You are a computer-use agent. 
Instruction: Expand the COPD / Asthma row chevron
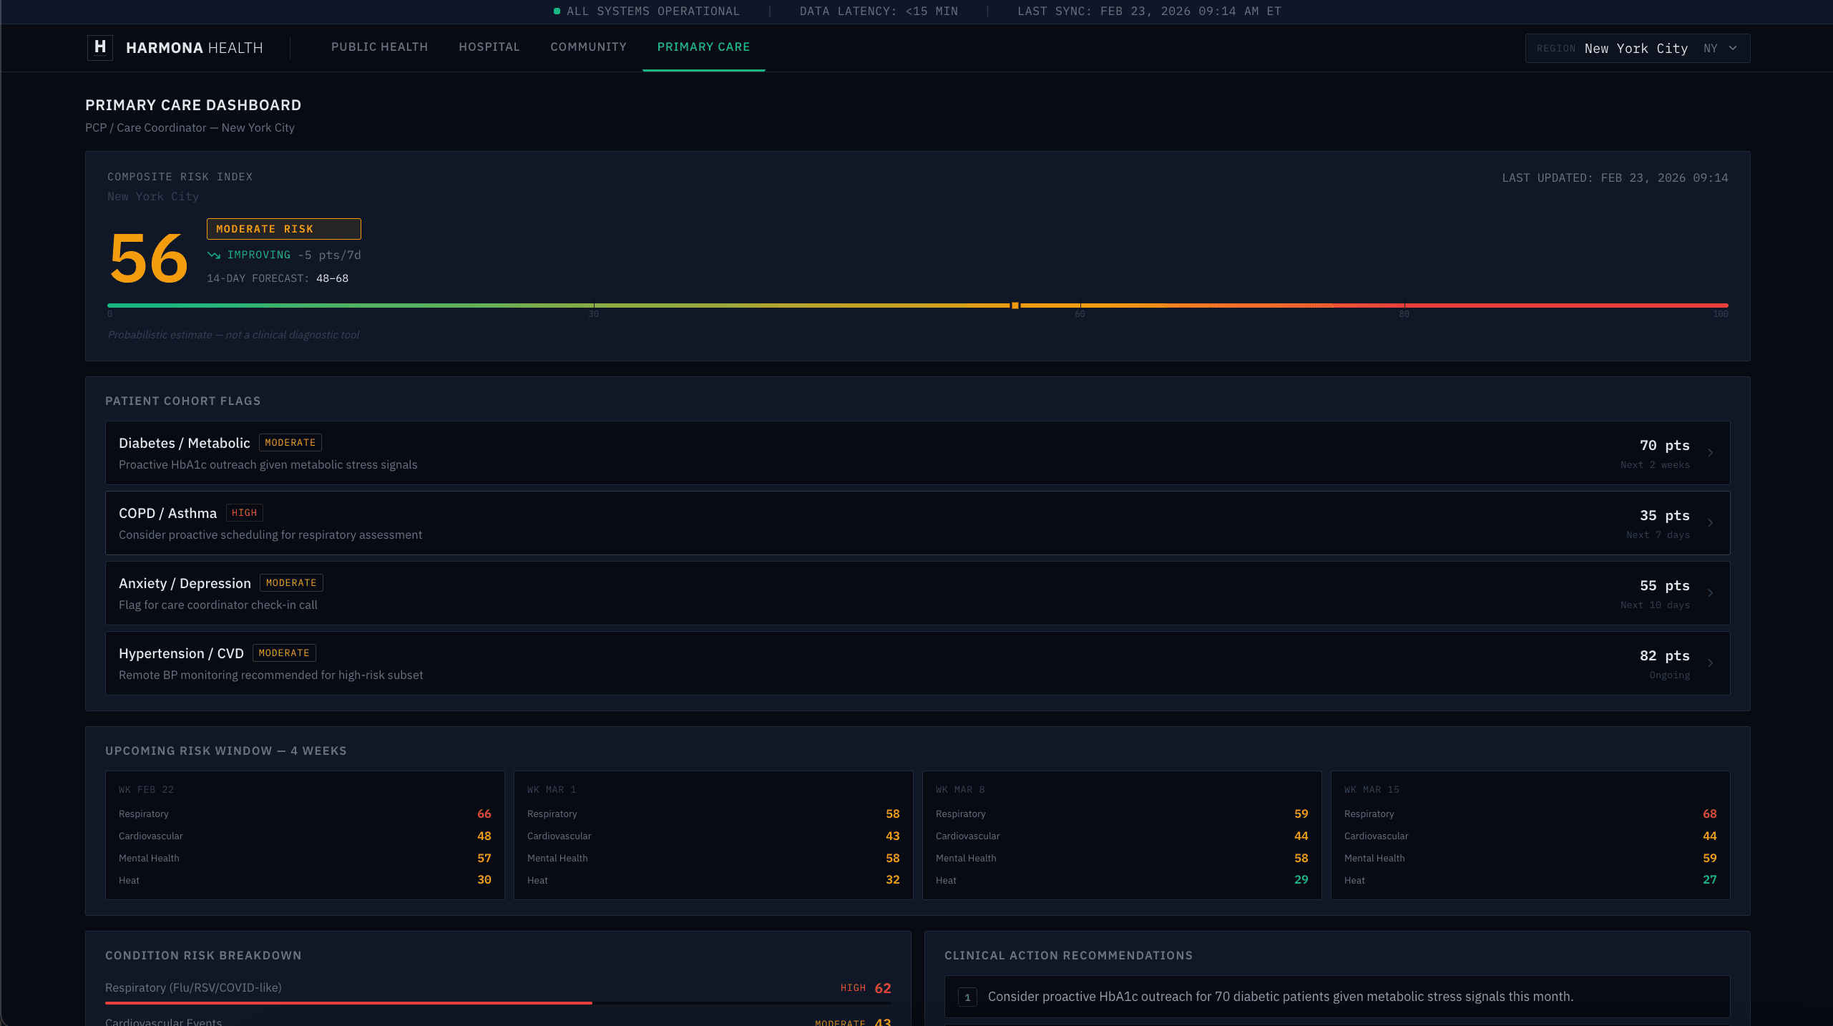(x=1710, y=523)
